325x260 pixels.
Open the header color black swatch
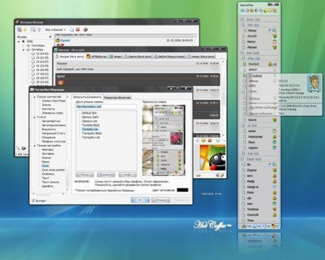[183, 190]
